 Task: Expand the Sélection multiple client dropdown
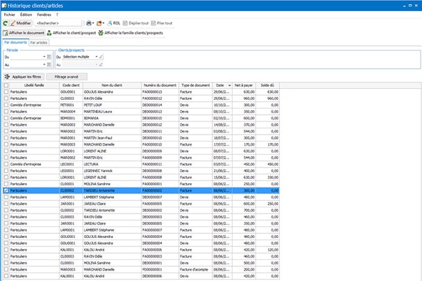click(96, 57)
